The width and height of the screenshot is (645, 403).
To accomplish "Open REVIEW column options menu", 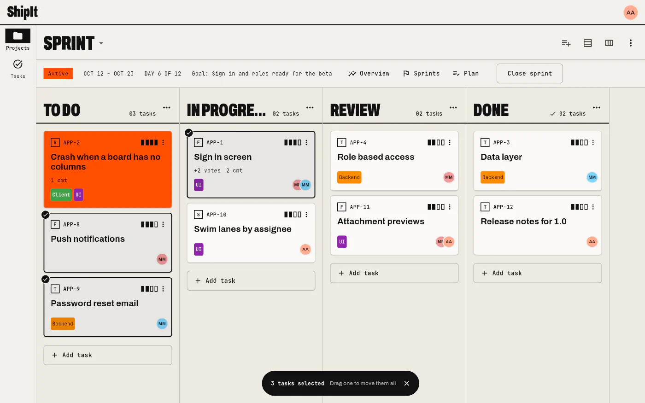I will (453, 108).
